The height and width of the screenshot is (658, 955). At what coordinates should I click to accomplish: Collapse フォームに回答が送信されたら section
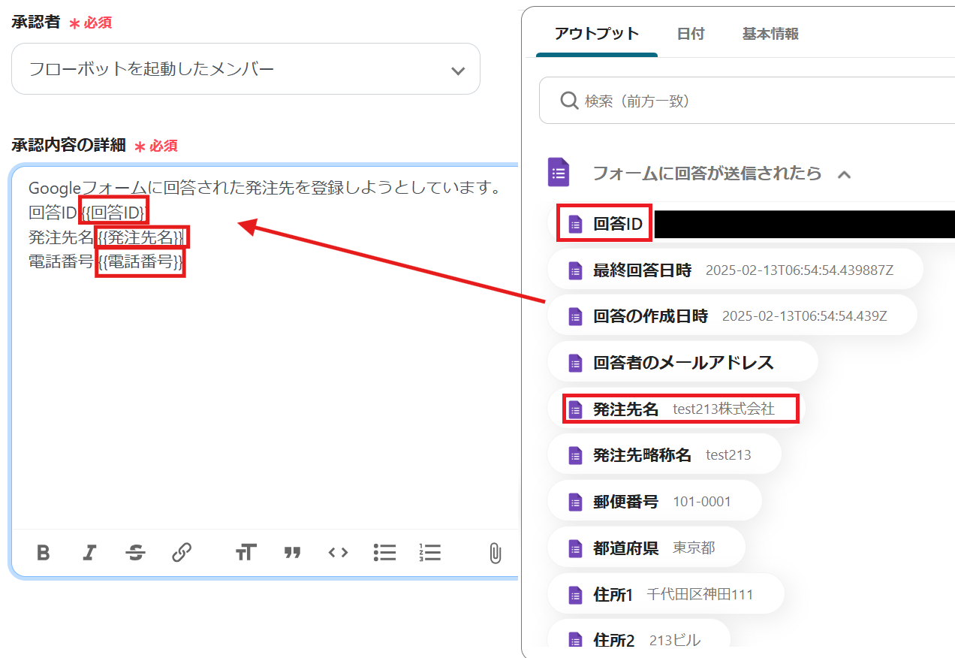point(844,174)
